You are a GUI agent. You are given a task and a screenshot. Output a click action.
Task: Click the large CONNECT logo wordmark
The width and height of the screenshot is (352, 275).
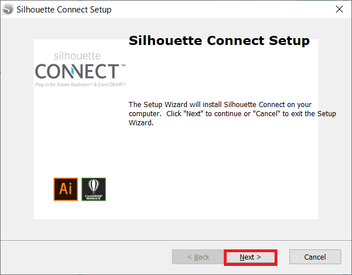pos(77,71)
